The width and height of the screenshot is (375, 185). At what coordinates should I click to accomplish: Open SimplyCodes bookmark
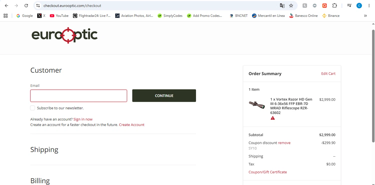coord(170,16)
